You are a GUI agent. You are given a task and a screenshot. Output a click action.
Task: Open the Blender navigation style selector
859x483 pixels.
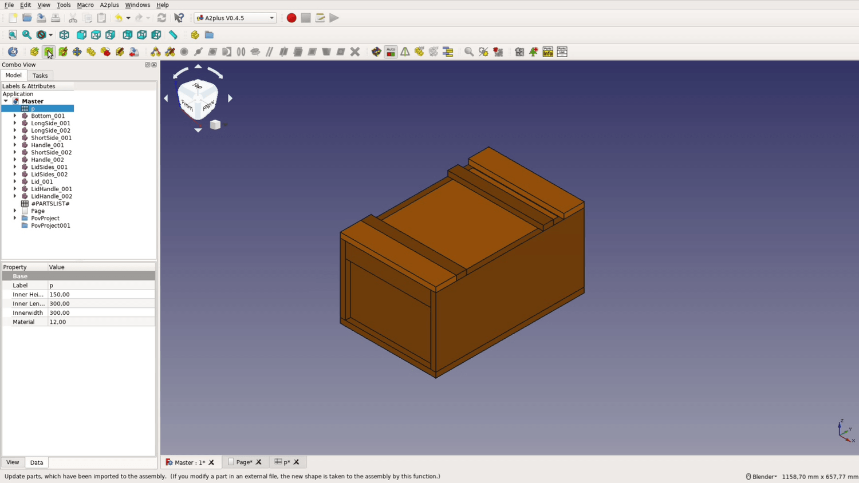click(762, 477)
